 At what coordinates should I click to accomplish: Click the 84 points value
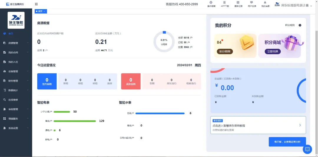pyautogui.click(x=219, y=42)
